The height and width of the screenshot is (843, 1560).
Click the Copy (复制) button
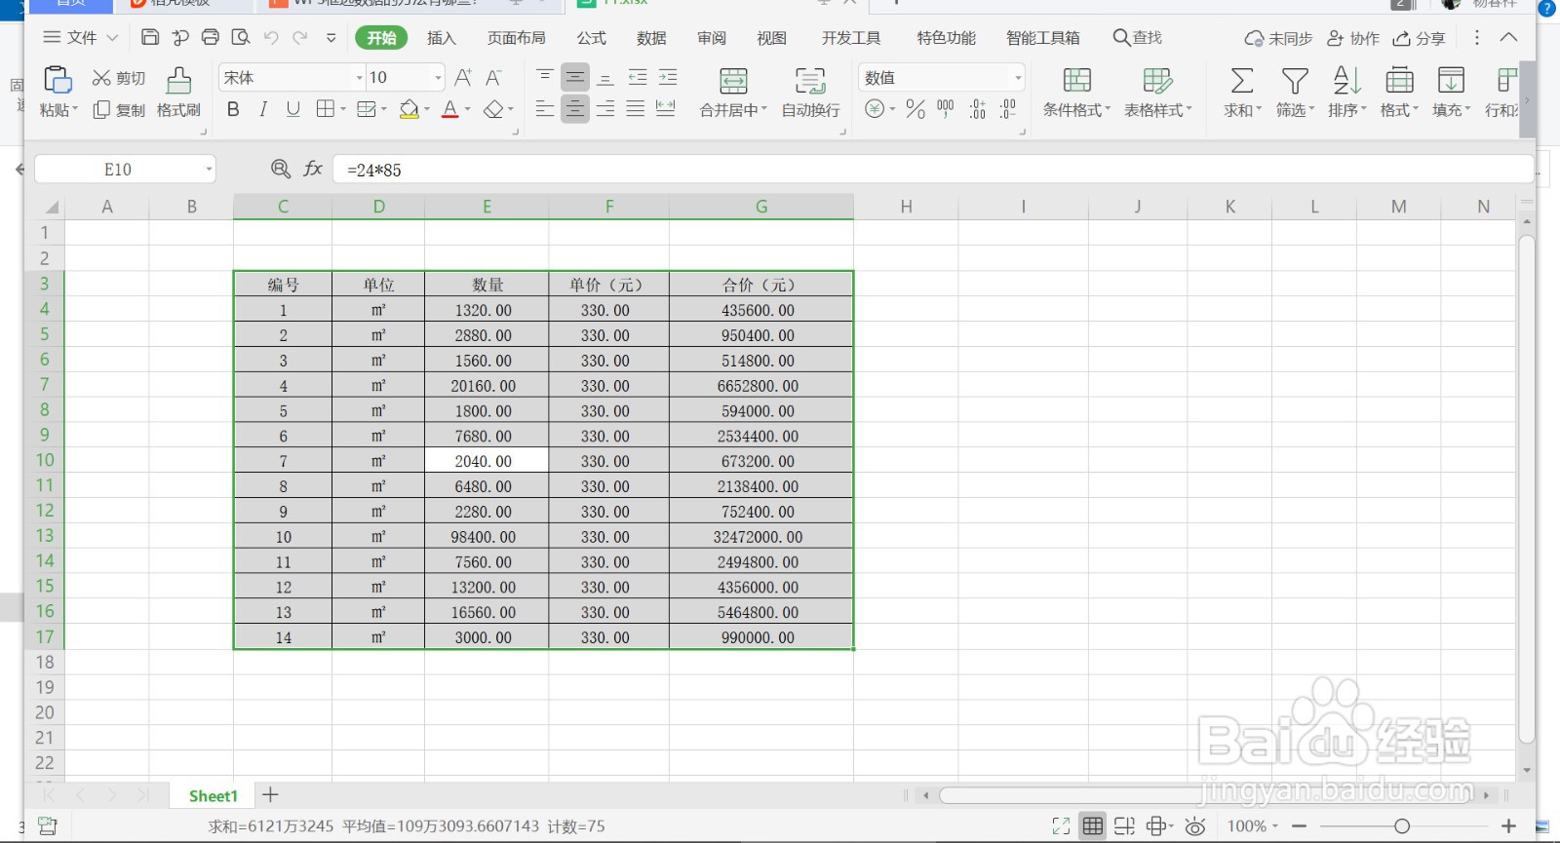click(119, 110)
